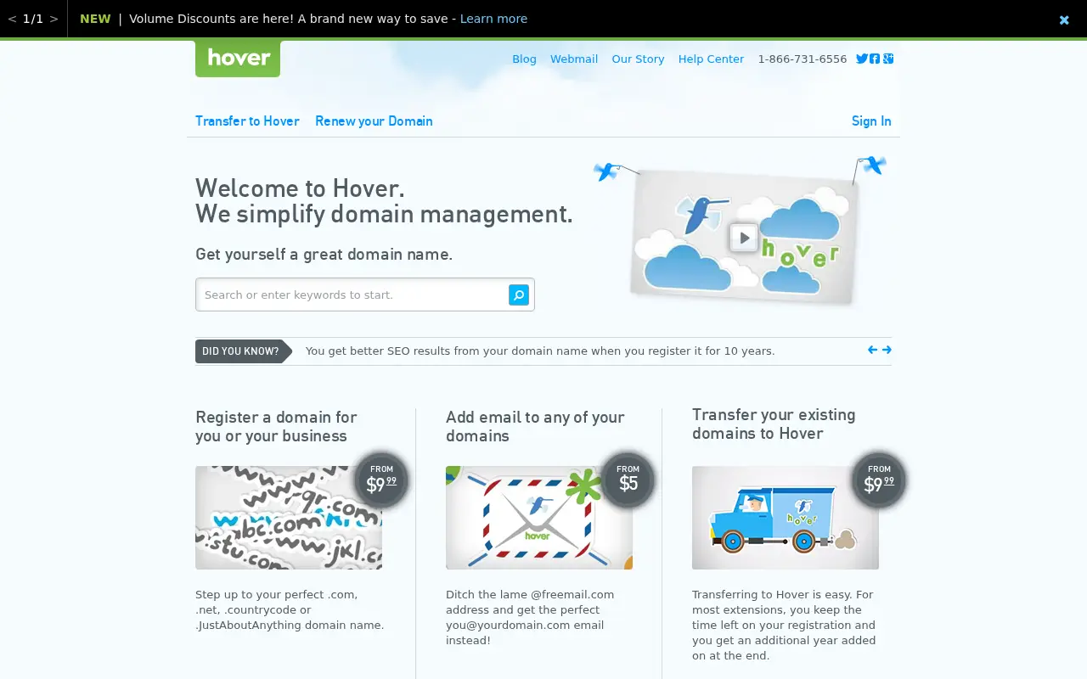Click the 'Get yourself a great domain name.' text
Image resolution: width=1087 pixels, height=679 pixels.
pos(324,254)
